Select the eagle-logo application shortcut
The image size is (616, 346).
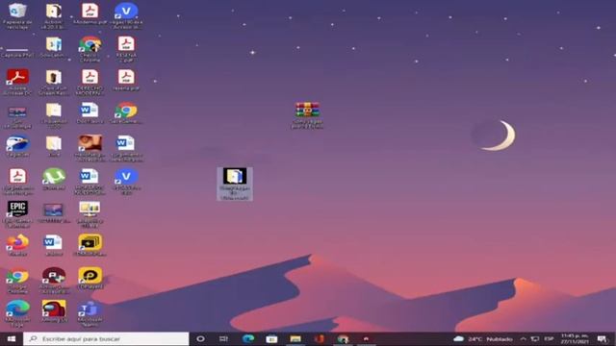pos(17,146)
